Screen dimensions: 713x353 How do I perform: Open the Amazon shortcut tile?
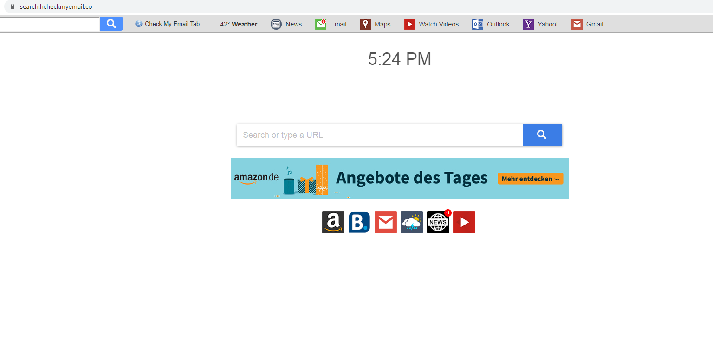pyautogui.click(x=333, y=222)
